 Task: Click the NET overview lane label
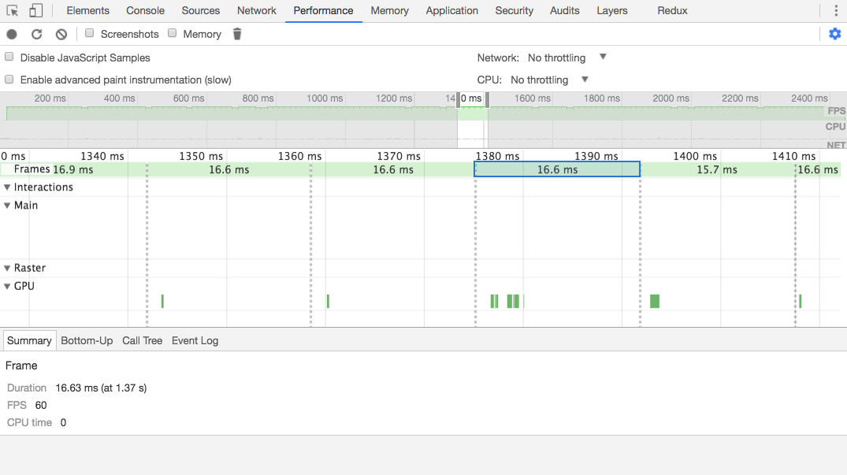pos(836,145)
